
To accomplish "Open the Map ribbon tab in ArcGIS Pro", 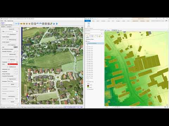I will pos(93,21).
